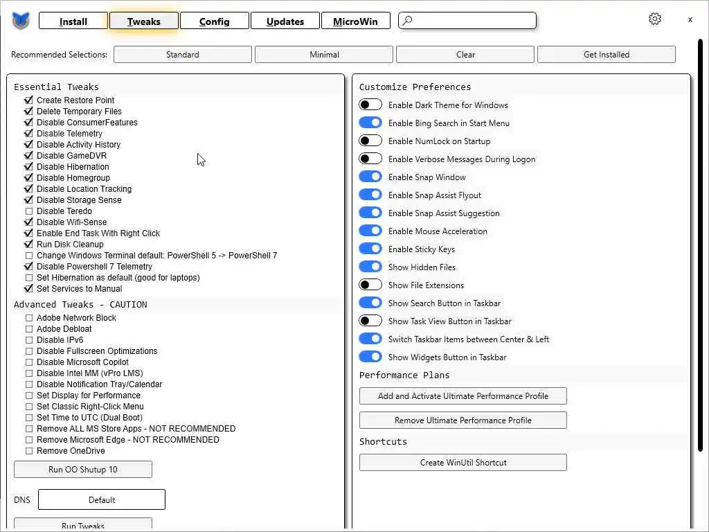This screenshot has height=532, width=709.
Task: Turn on Show File Extensions
Action: click(370, 285)
